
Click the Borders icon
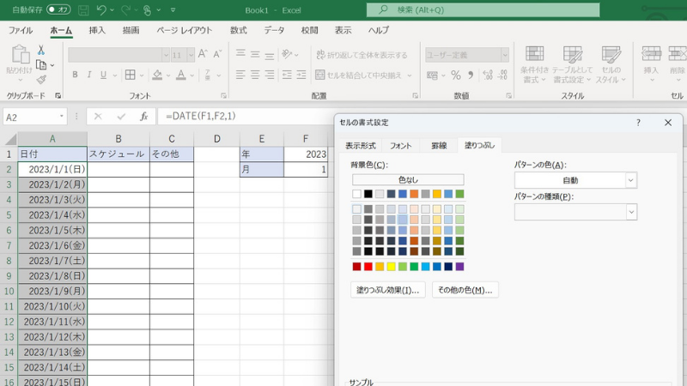[131, 75]
